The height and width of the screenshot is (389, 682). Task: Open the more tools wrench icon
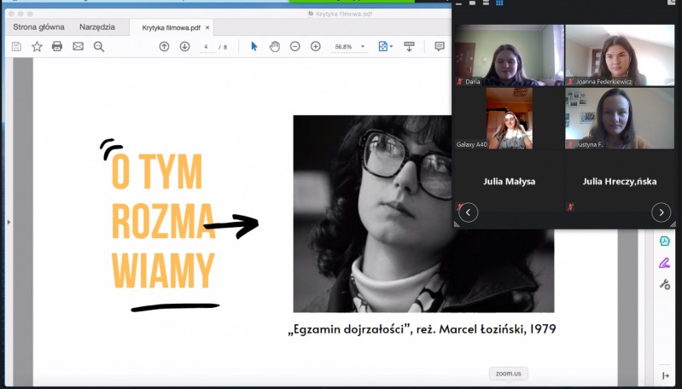click(665, 284)
